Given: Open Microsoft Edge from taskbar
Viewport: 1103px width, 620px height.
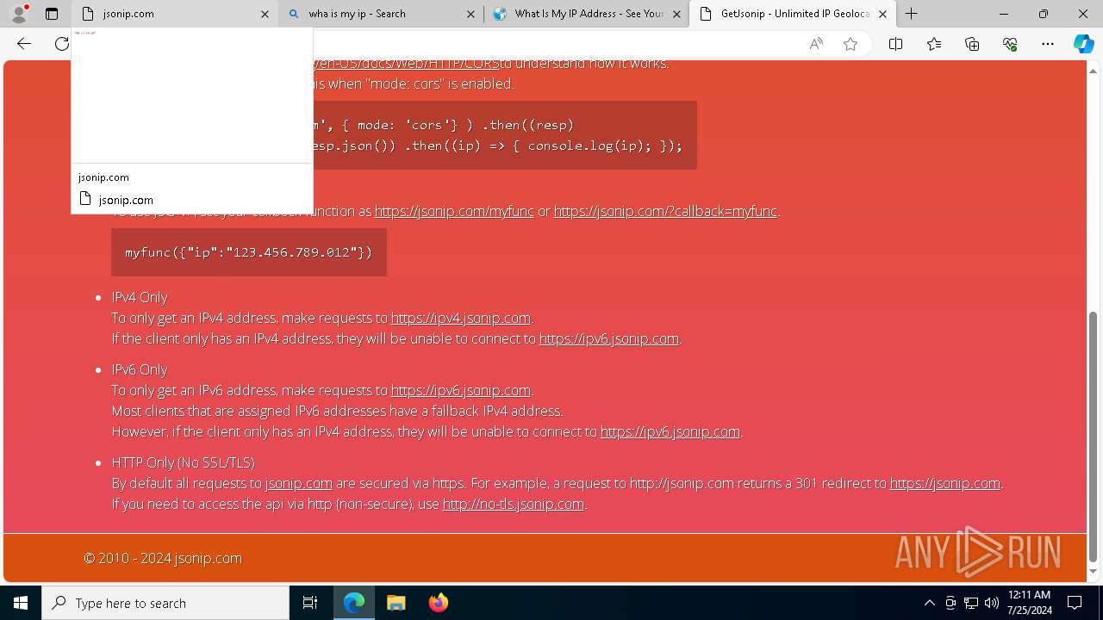Looking at the screenshot, I should click(x=354, y=603).
